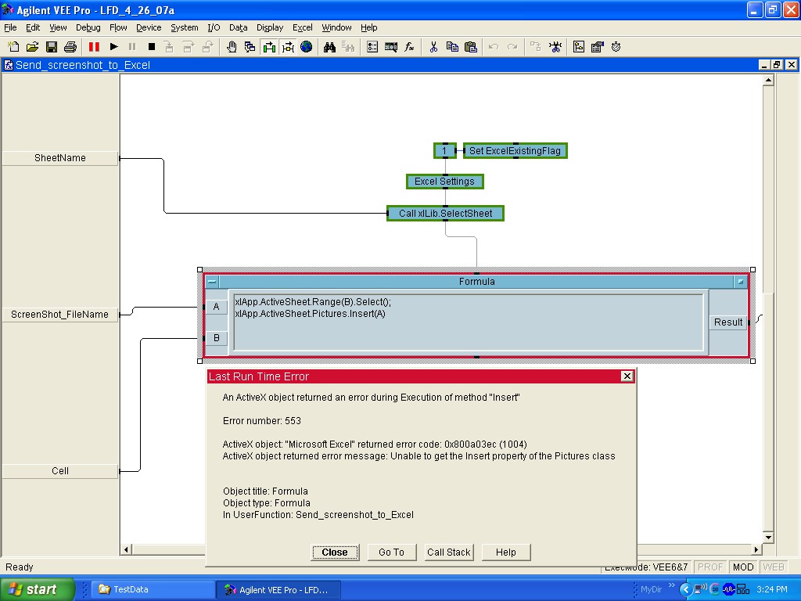
Task: Open the Function & Object Browser (fx) icon
Action: (409, 47)
